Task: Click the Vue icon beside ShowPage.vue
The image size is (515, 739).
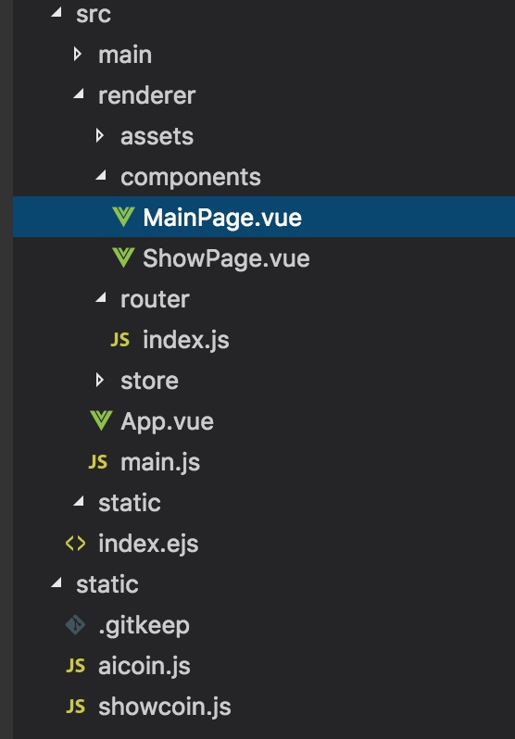Action: click(x=123, y=257)
